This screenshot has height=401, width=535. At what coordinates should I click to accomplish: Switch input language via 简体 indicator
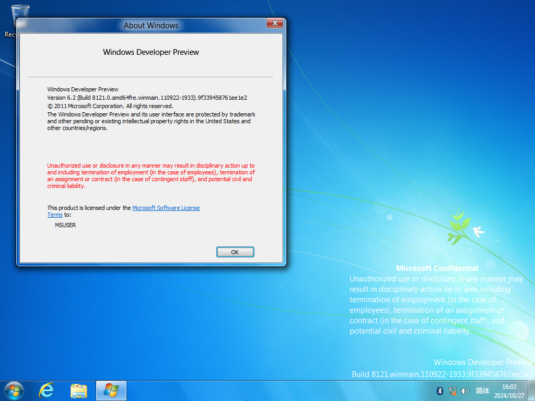pos(482,391)
